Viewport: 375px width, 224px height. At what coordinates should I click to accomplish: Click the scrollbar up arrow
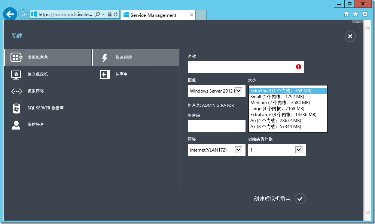(368, 28)
